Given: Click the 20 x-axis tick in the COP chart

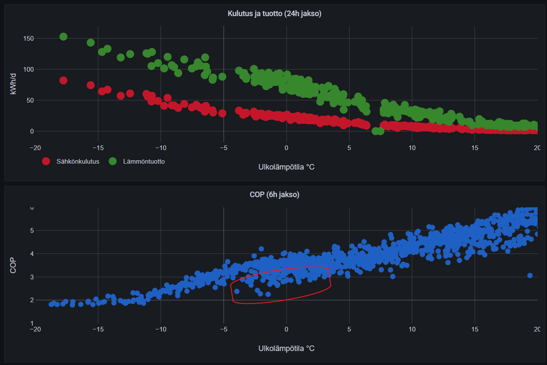Looking at the screenshot, I should pos(537,329).
